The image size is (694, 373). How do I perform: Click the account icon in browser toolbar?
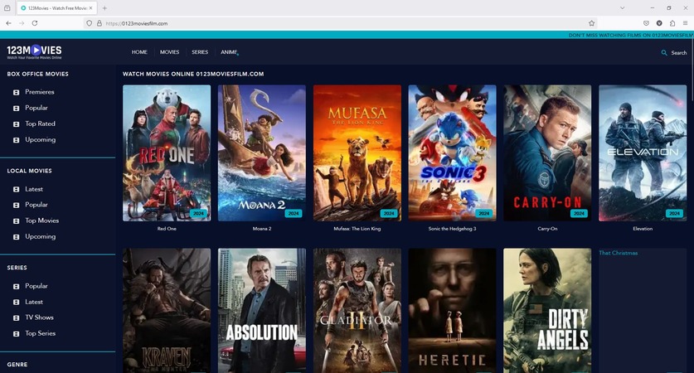pos(659,23)
